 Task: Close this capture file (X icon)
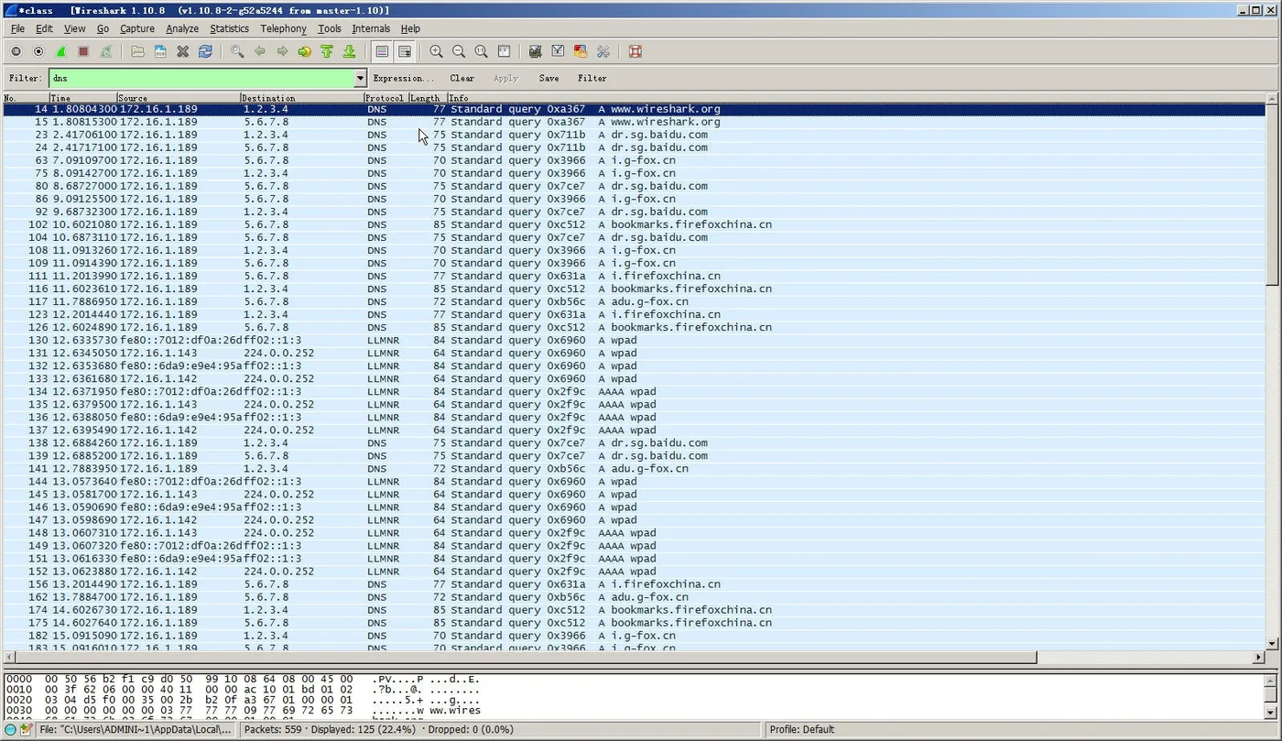tap(183, 52)
